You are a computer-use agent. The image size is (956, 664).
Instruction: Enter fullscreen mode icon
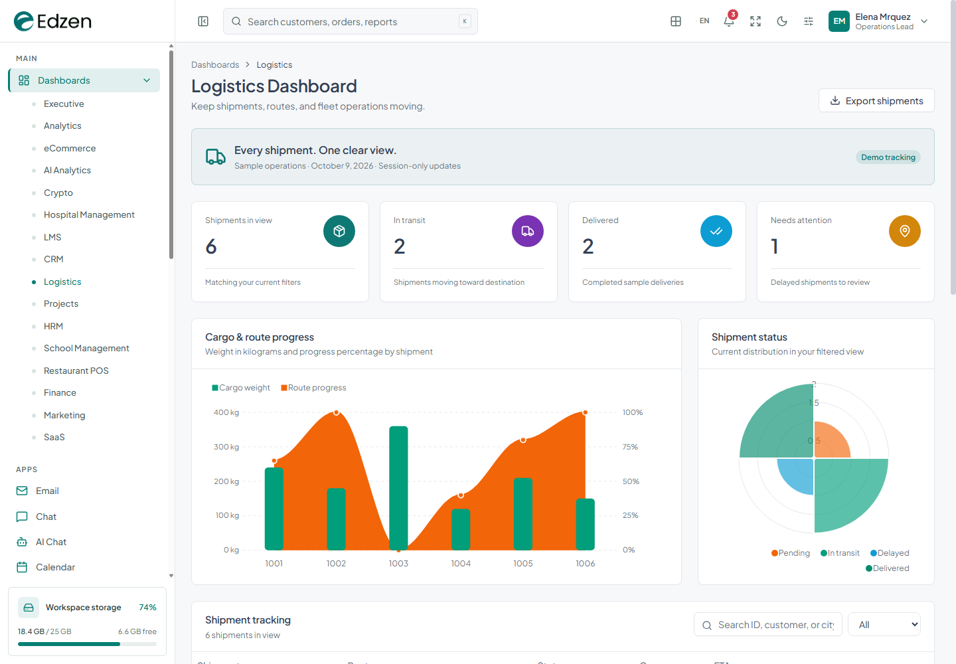756,21
